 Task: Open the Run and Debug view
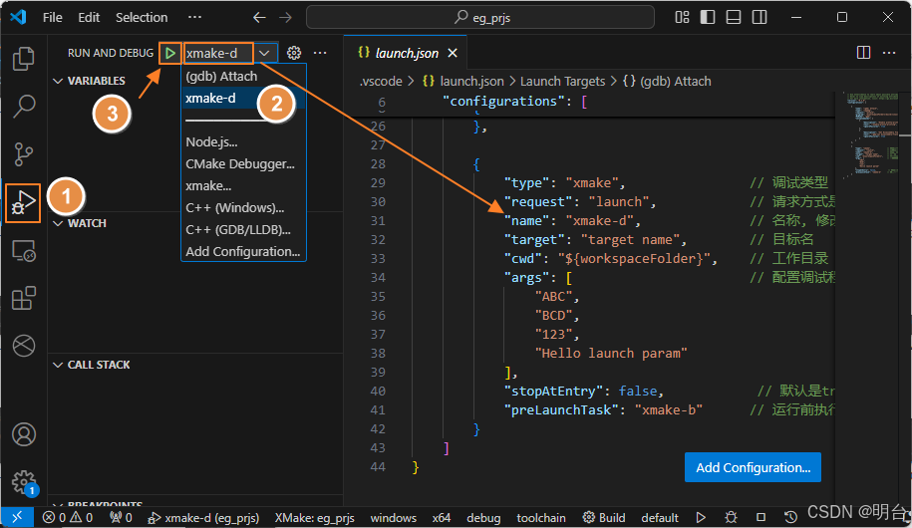(x=23, y=202)
